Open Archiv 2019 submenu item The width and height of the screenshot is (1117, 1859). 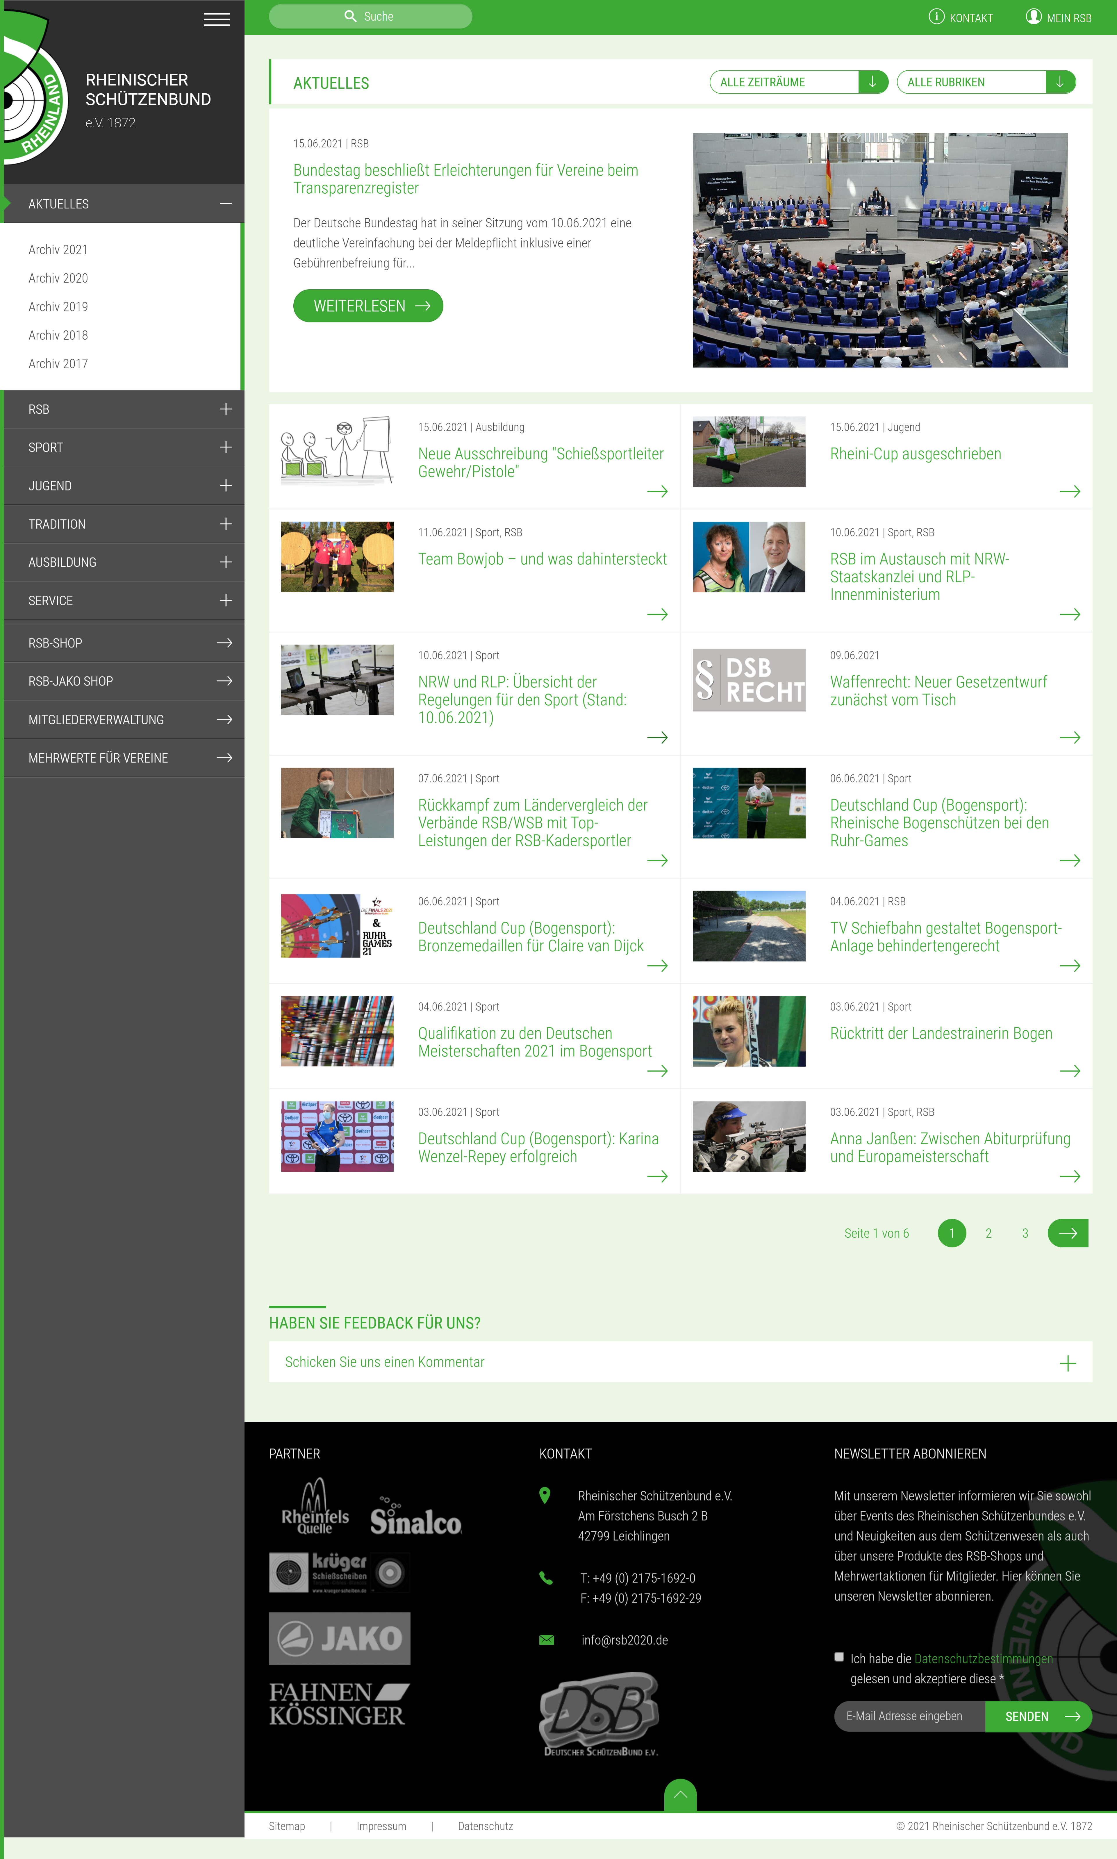point(58,307)
